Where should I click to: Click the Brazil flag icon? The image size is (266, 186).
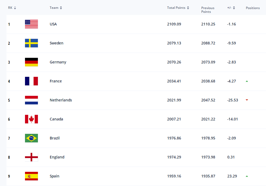click(x=31, y=138)
